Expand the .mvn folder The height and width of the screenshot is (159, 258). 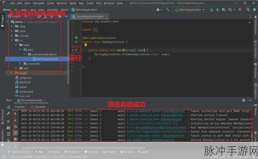pos(12,31)
